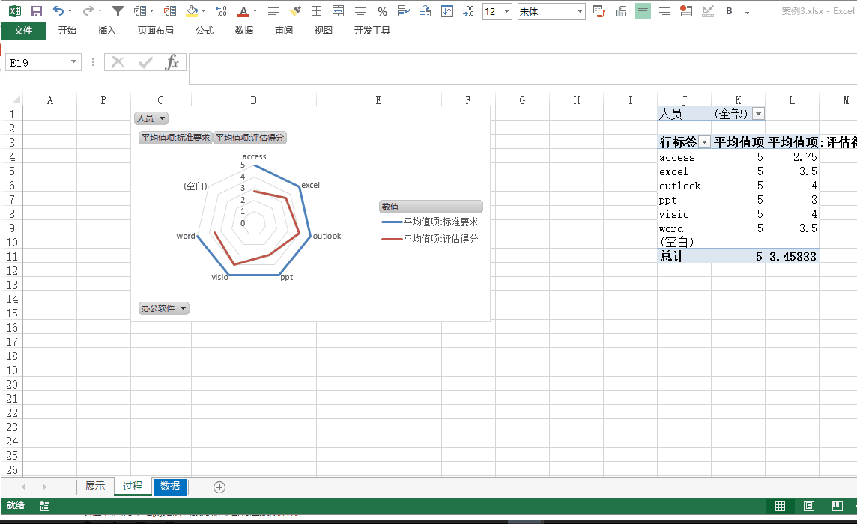Click the blue 标准要求 legend entry
Image resolution: width=857 pixels, height=524 pixels.
(x=429, y=222)
